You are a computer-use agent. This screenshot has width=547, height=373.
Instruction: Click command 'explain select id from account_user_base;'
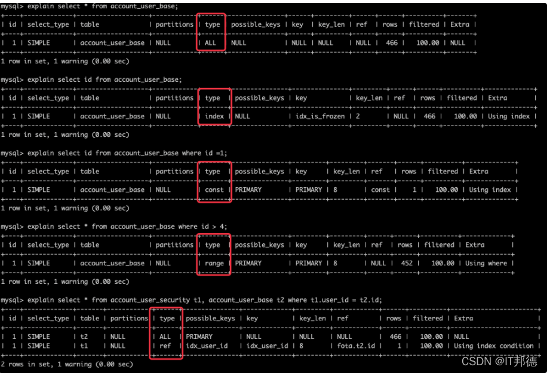tap(105, 80)
